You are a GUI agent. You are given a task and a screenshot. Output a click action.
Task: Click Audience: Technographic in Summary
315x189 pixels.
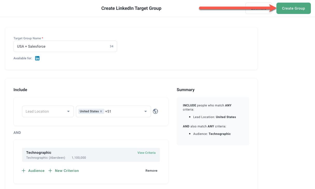[212, 134]
